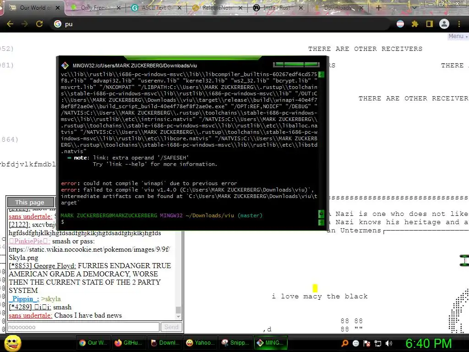
Task: Click the Google icon in the address bar
Action: [x=58, y=24]
